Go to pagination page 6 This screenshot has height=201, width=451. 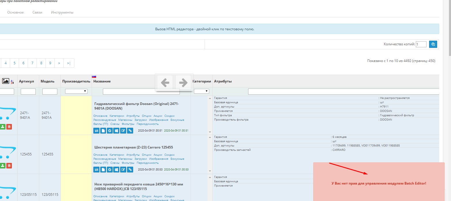click(23, 63)
